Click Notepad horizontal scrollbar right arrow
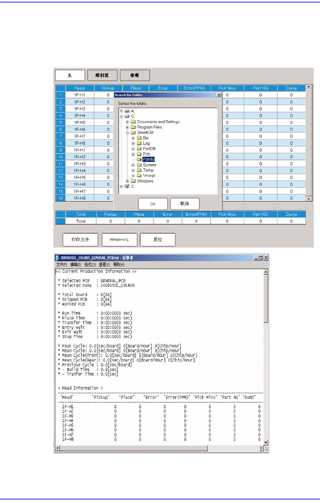The height and width of the screenshot is (503, 320). [x=261, y=448]
